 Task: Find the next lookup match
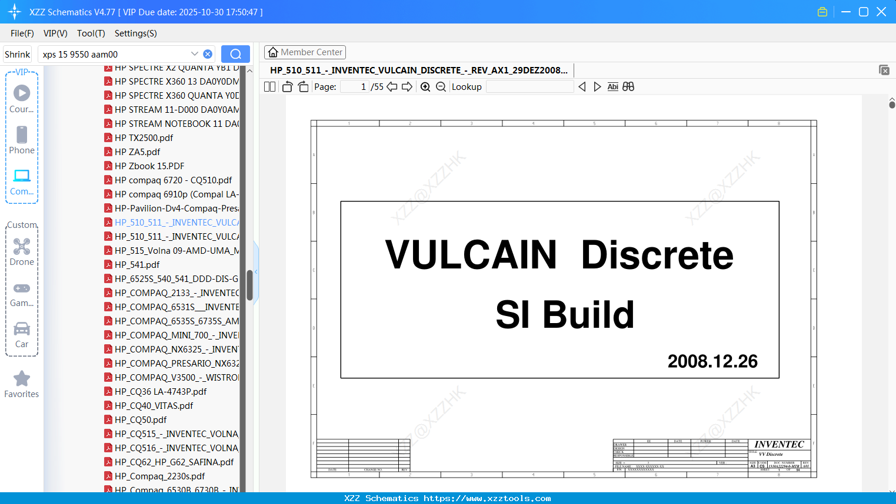click(x=597, y=87)
